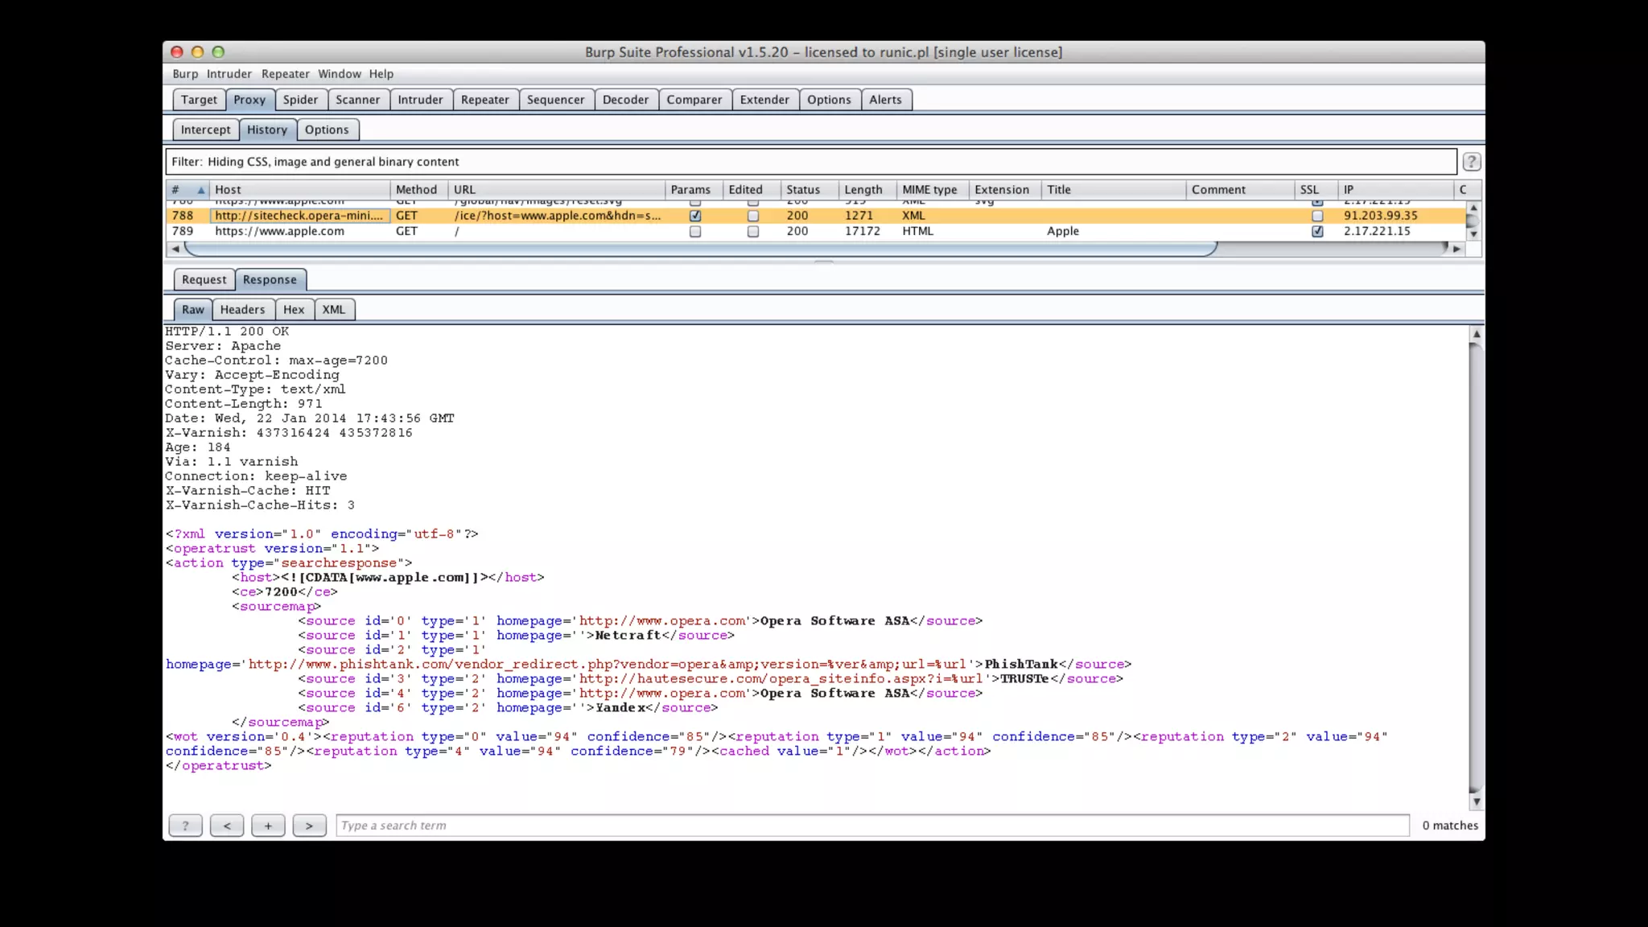Show the Hex view of response

pos(293,310)
